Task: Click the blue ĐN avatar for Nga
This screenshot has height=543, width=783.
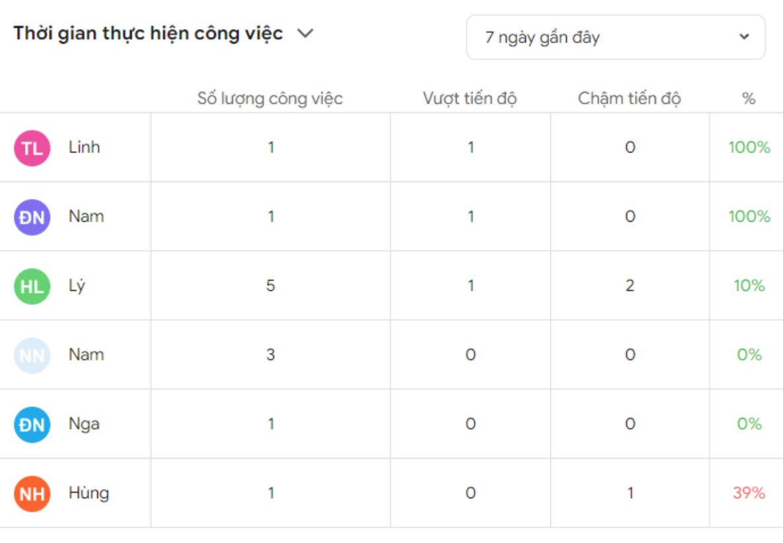Action: pos(32,425)
